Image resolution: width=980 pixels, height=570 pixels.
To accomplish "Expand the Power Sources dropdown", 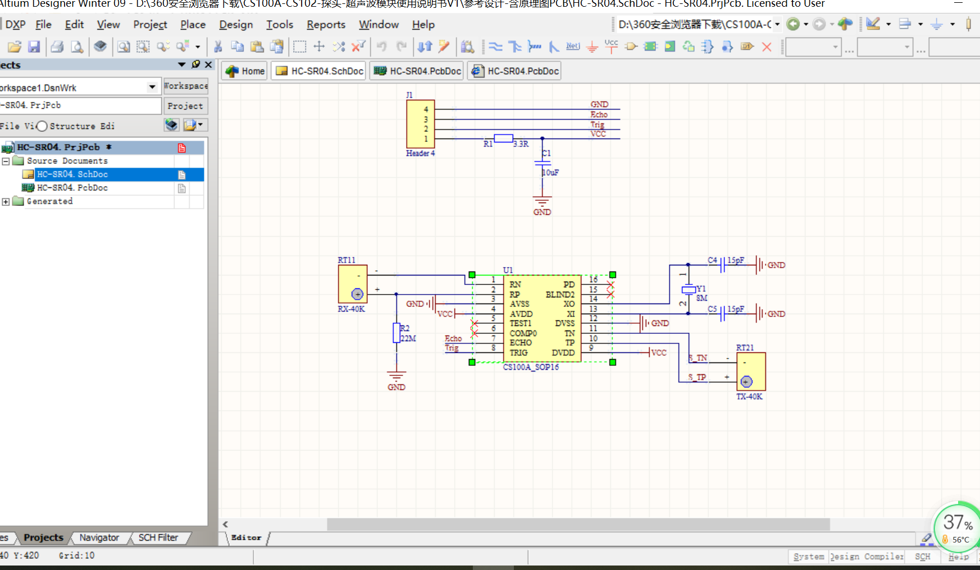I will point(952,24).
